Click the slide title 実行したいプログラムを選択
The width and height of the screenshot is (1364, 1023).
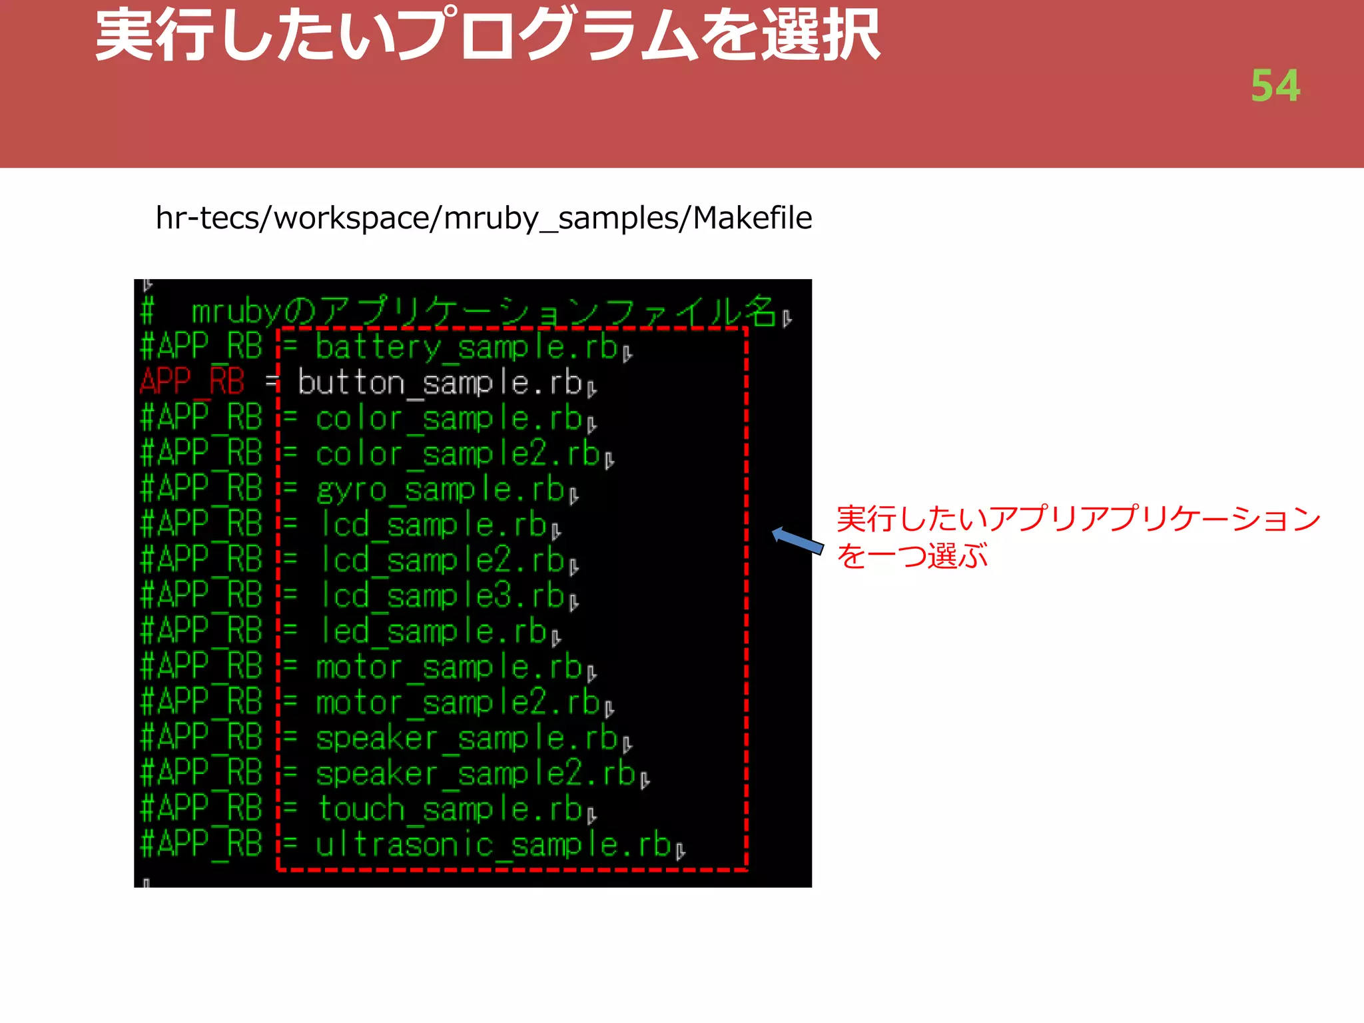point(488,35)
